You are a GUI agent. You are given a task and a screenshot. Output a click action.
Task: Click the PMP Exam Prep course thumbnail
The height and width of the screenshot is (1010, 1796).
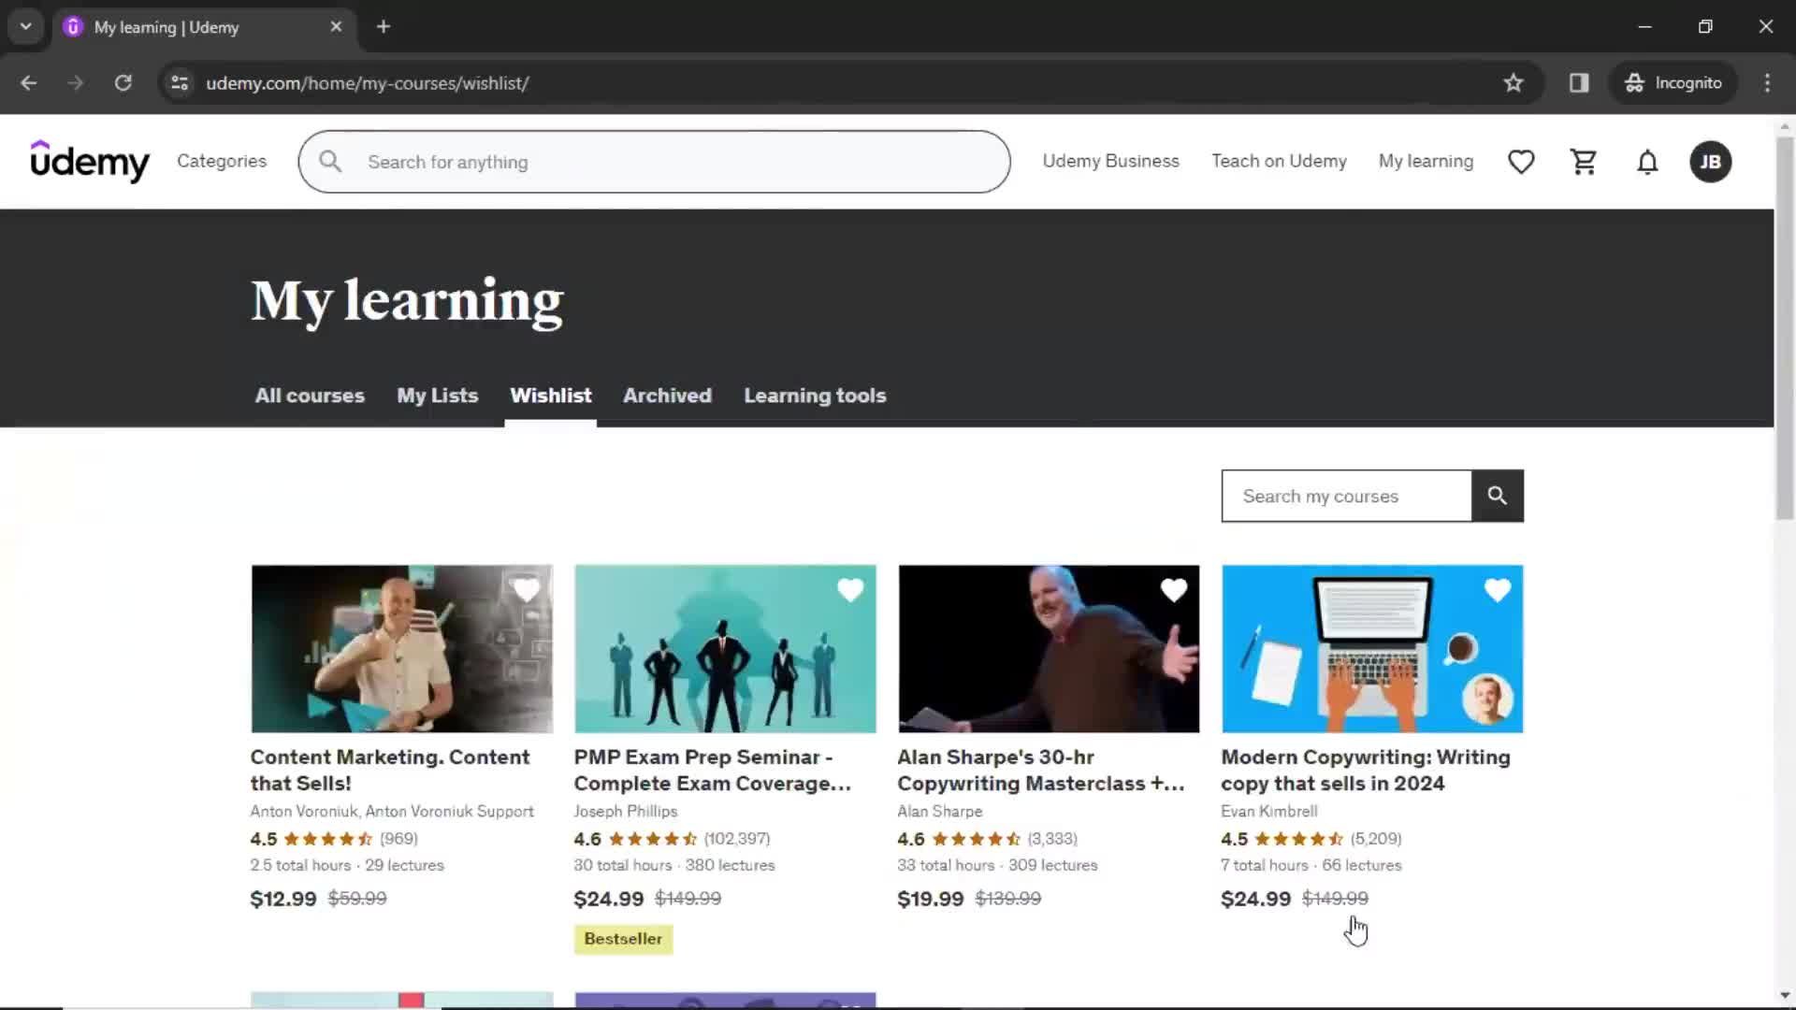click(x=725, y=649)
